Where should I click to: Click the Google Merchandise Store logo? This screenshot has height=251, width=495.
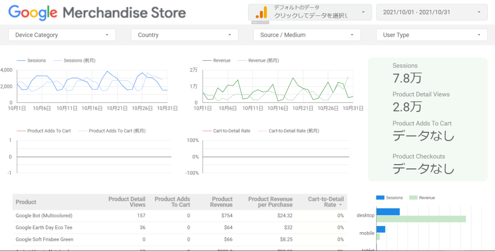pyautogui.click(x=97, y=13)
